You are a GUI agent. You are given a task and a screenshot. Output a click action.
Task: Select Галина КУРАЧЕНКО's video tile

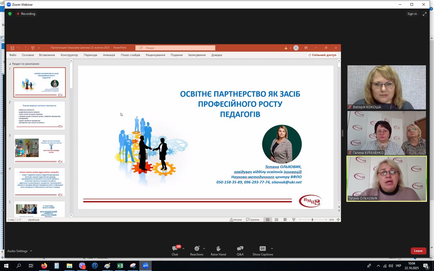(386, 133)
